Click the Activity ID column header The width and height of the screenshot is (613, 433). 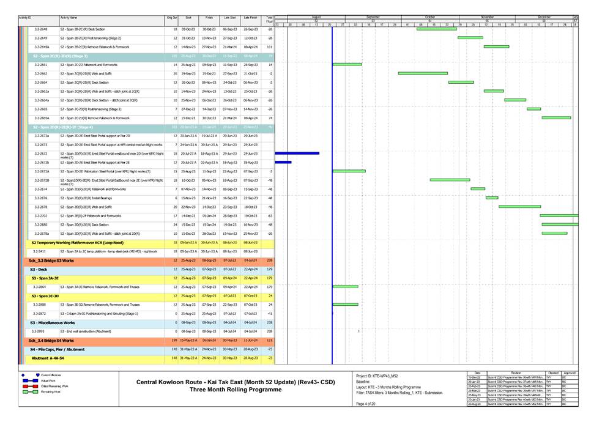pyautogui.click(x=26, y=19)
